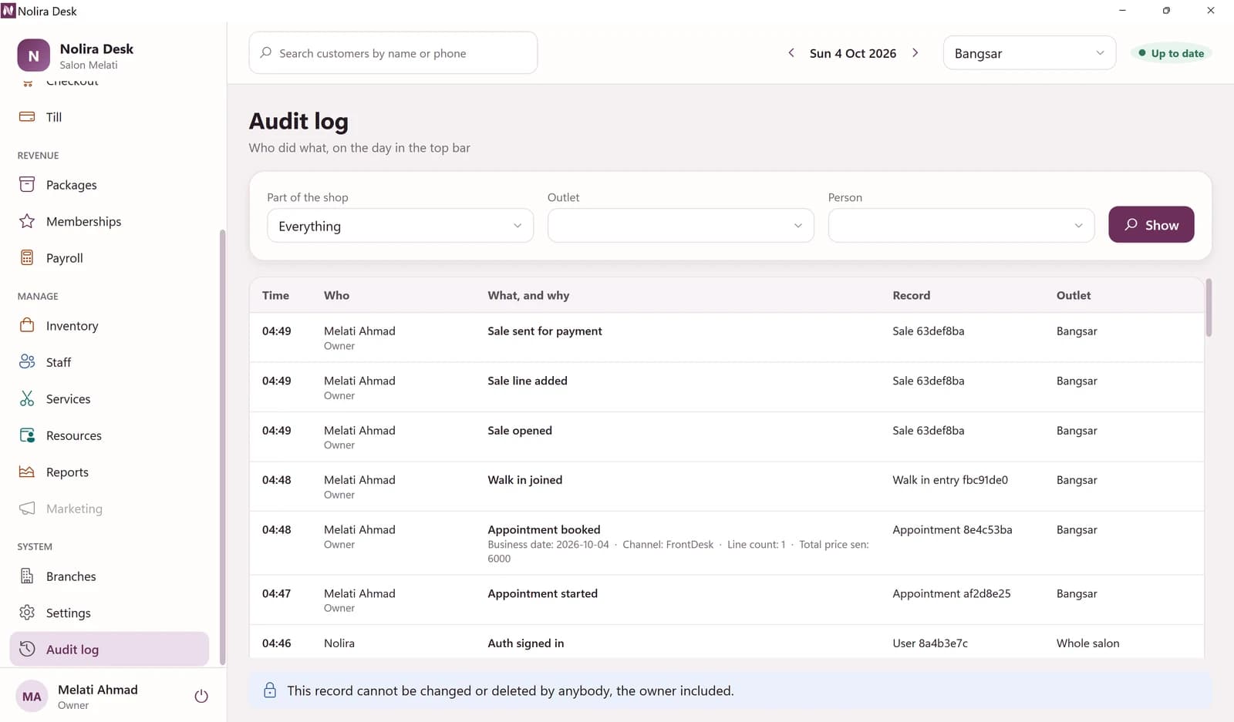Viewport: 1234px width, 722px height.
Task: Click the Till card icon in sidebar
Action: tap(27, 117)
